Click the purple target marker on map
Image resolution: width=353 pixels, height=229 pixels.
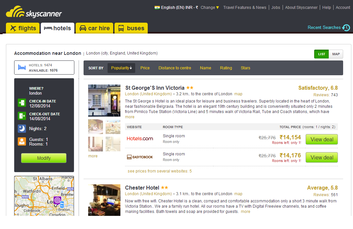coord(57,200)
